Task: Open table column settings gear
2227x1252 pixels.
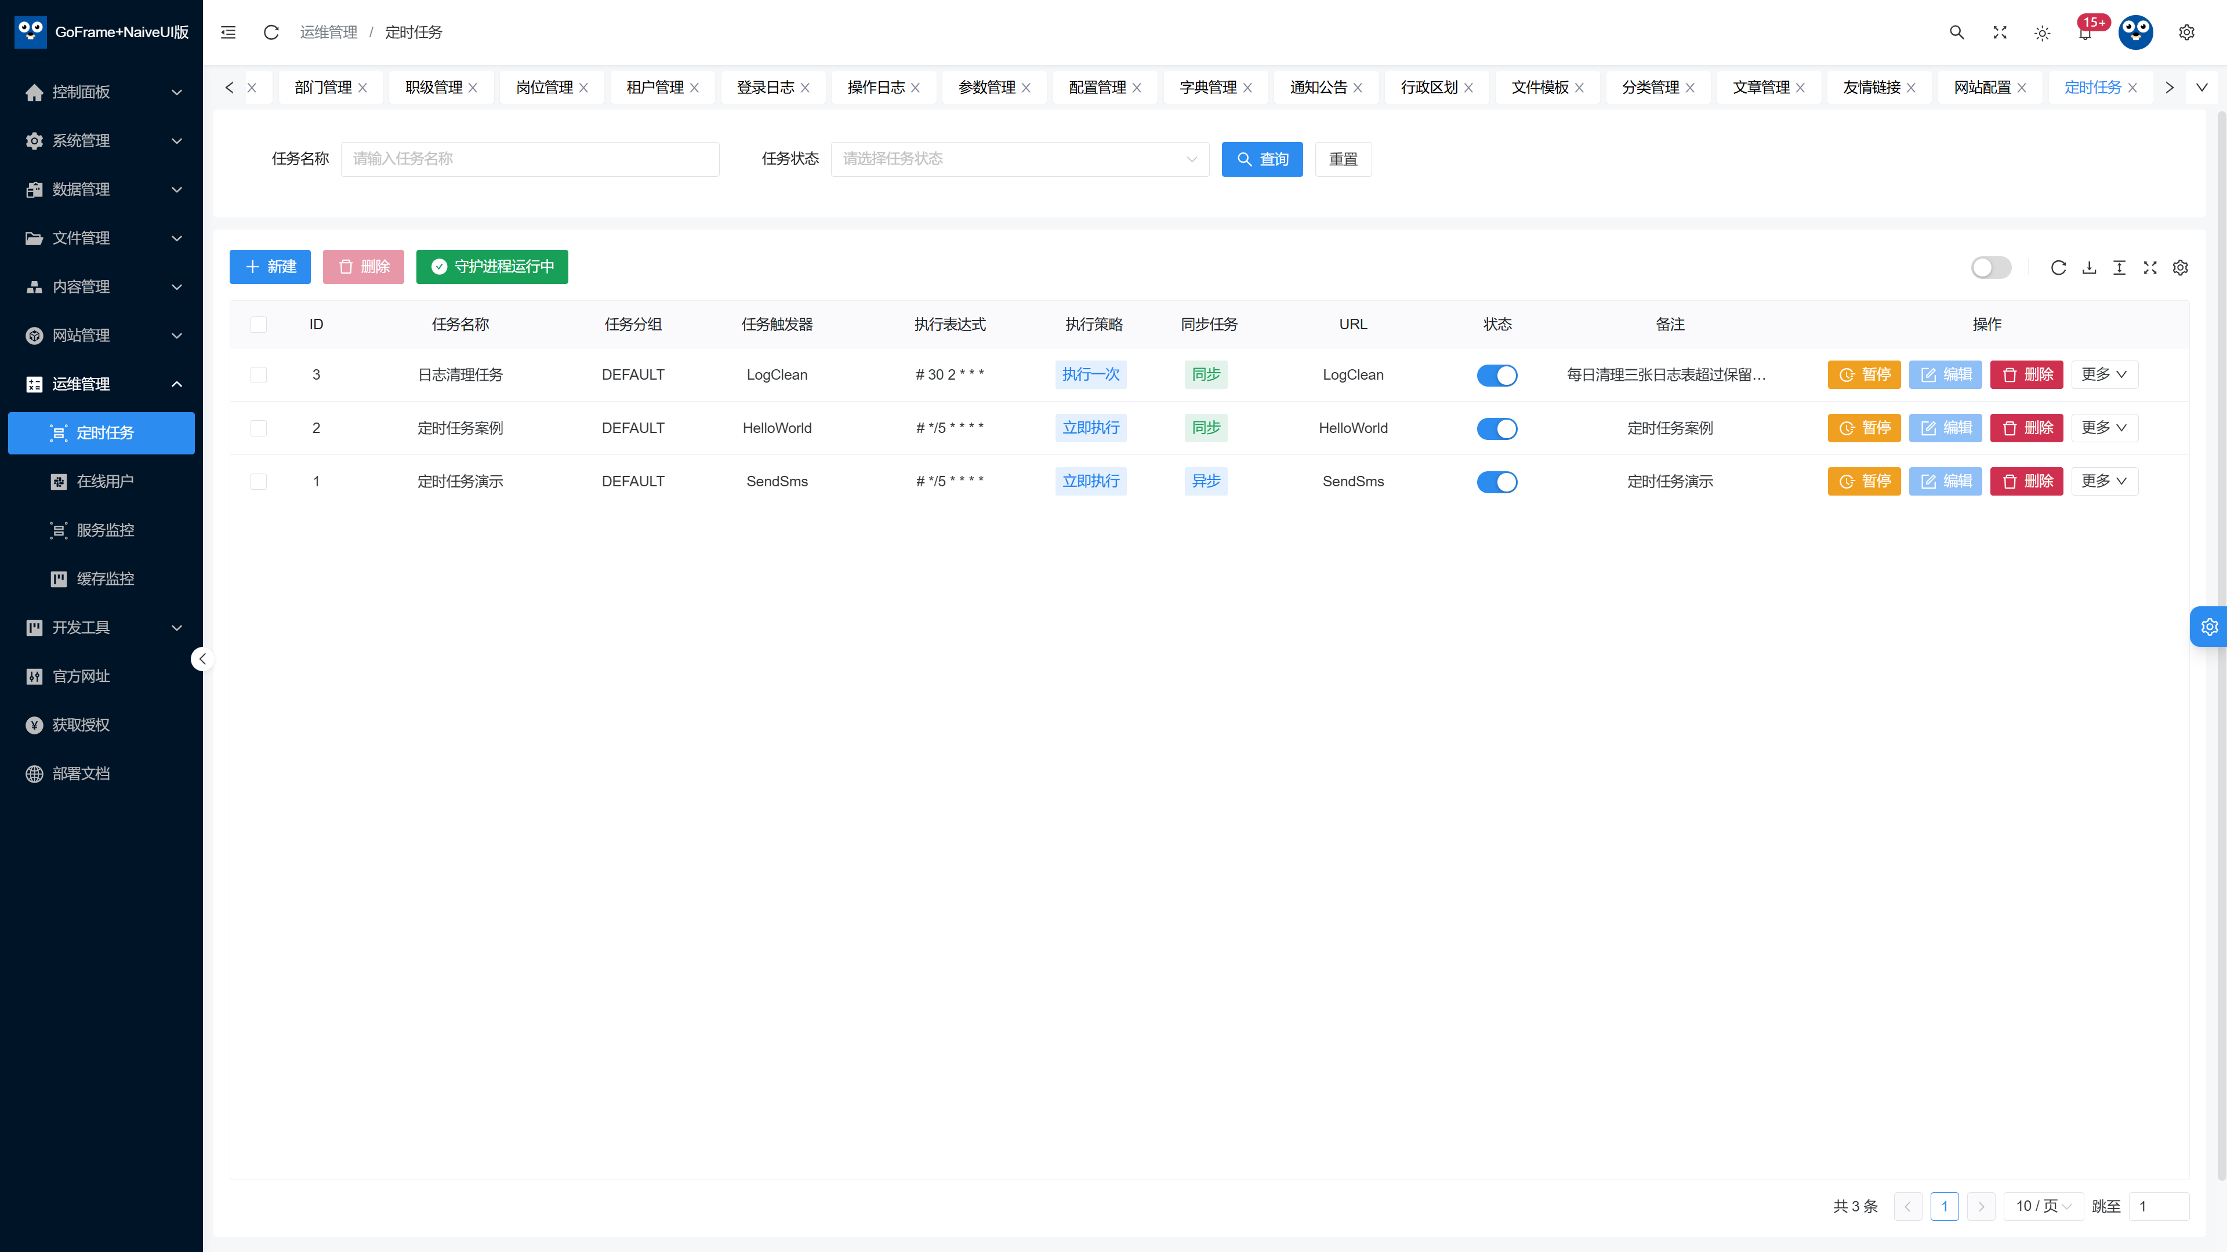Action: (2181, 268)
